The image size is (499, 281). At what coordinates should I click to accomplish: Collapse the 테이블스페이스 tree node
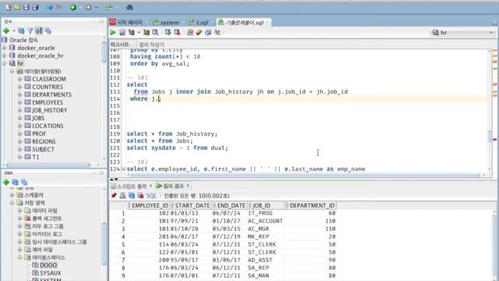tap(19, 257)
